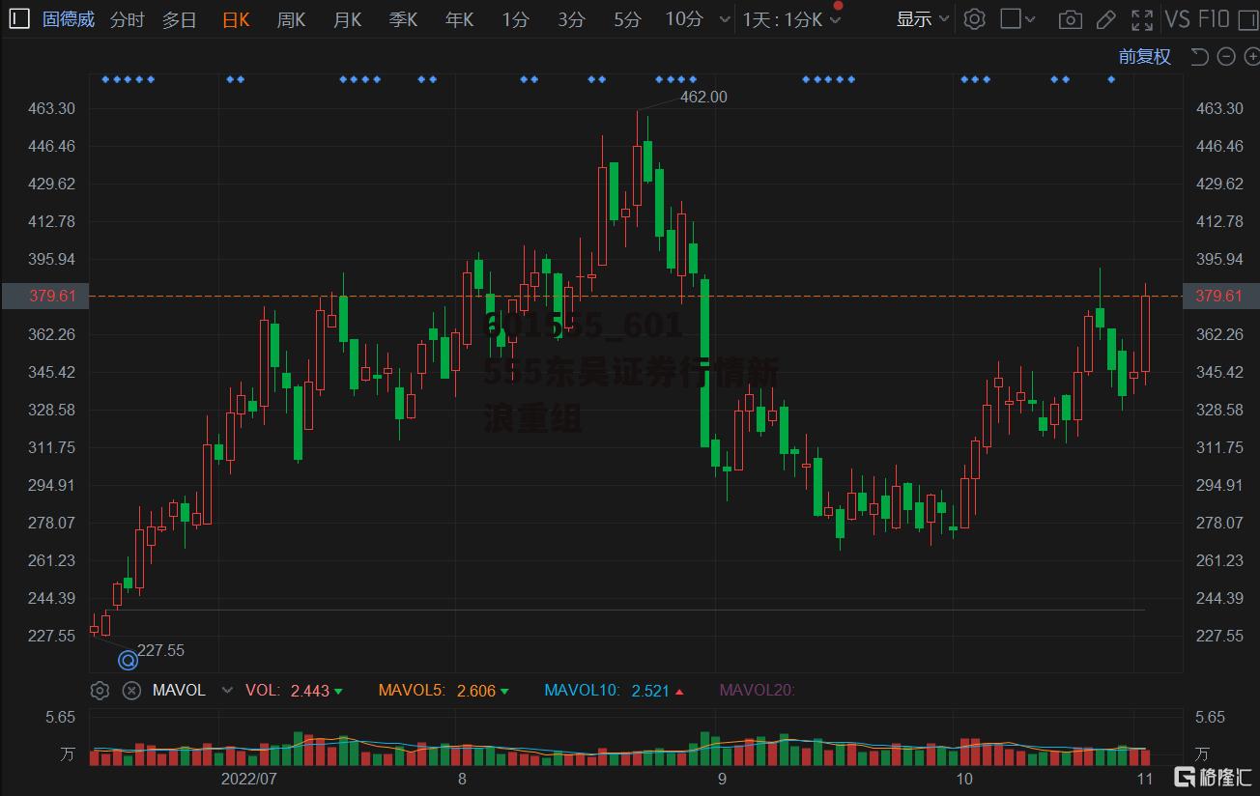Click the 227.55 low price label on chart

point(160,650)
